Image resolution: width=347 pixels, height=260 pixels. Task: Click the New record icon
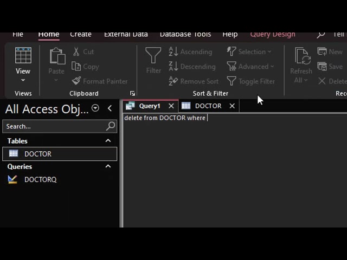pos(322,51)
